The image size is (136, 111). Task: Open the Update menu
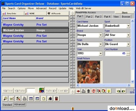click(62, 8)
